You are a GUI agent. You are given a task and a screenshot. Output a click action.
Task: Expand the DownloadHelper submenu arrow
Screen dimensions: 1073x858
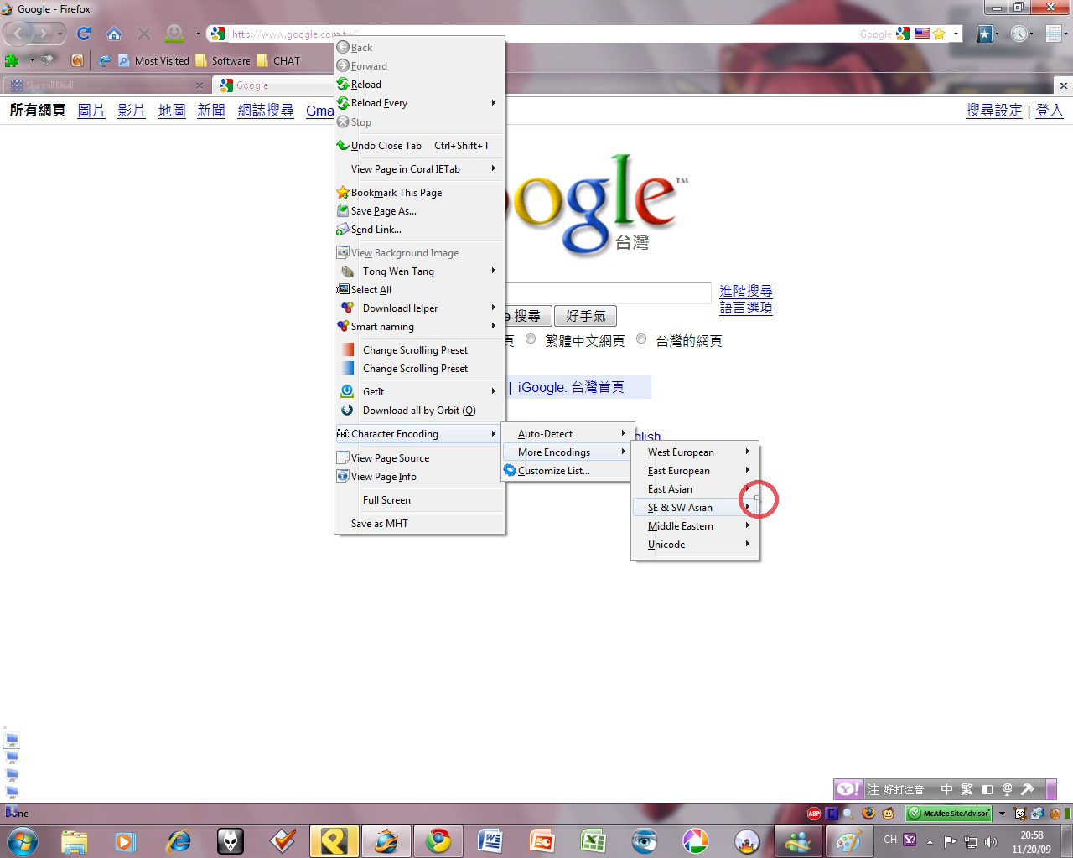[x=494, y=308]
